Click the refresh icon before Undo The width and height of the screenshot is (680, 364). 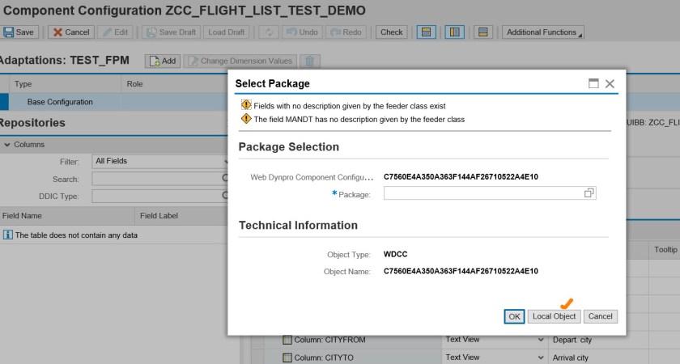268,32
